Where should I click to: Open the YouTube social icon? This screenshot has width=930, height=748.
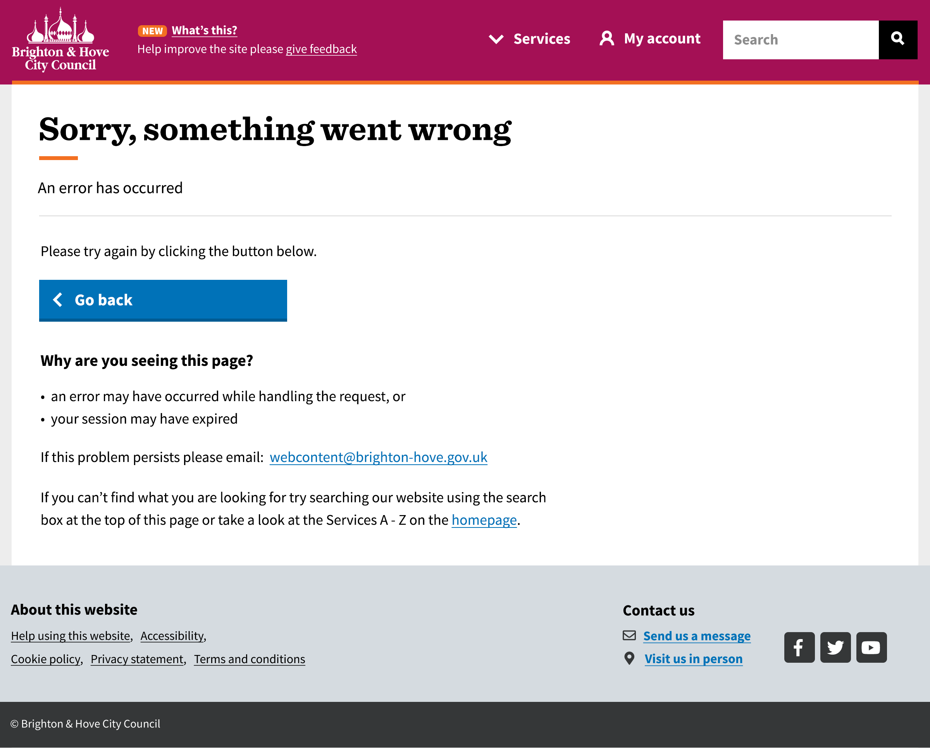[x=871, y=647]
